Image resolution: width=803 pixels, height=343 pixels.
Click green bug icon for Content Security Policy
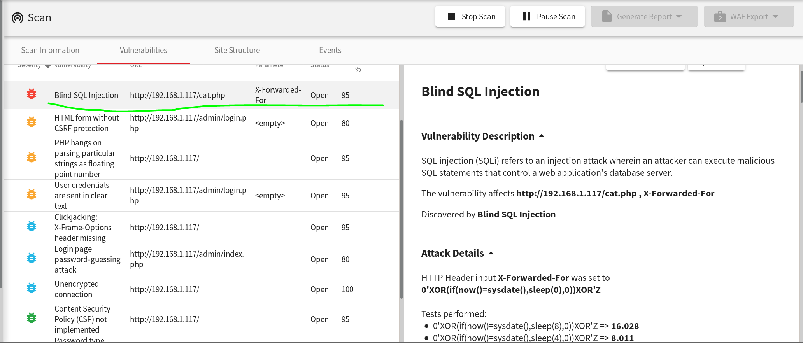point(32,318)
